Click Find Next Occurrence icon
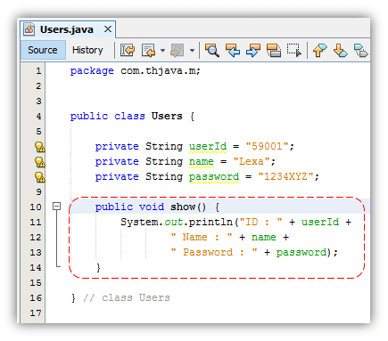The width and height of the screenshot is (388, 341). pyautogui.click(x=253, y=50)
